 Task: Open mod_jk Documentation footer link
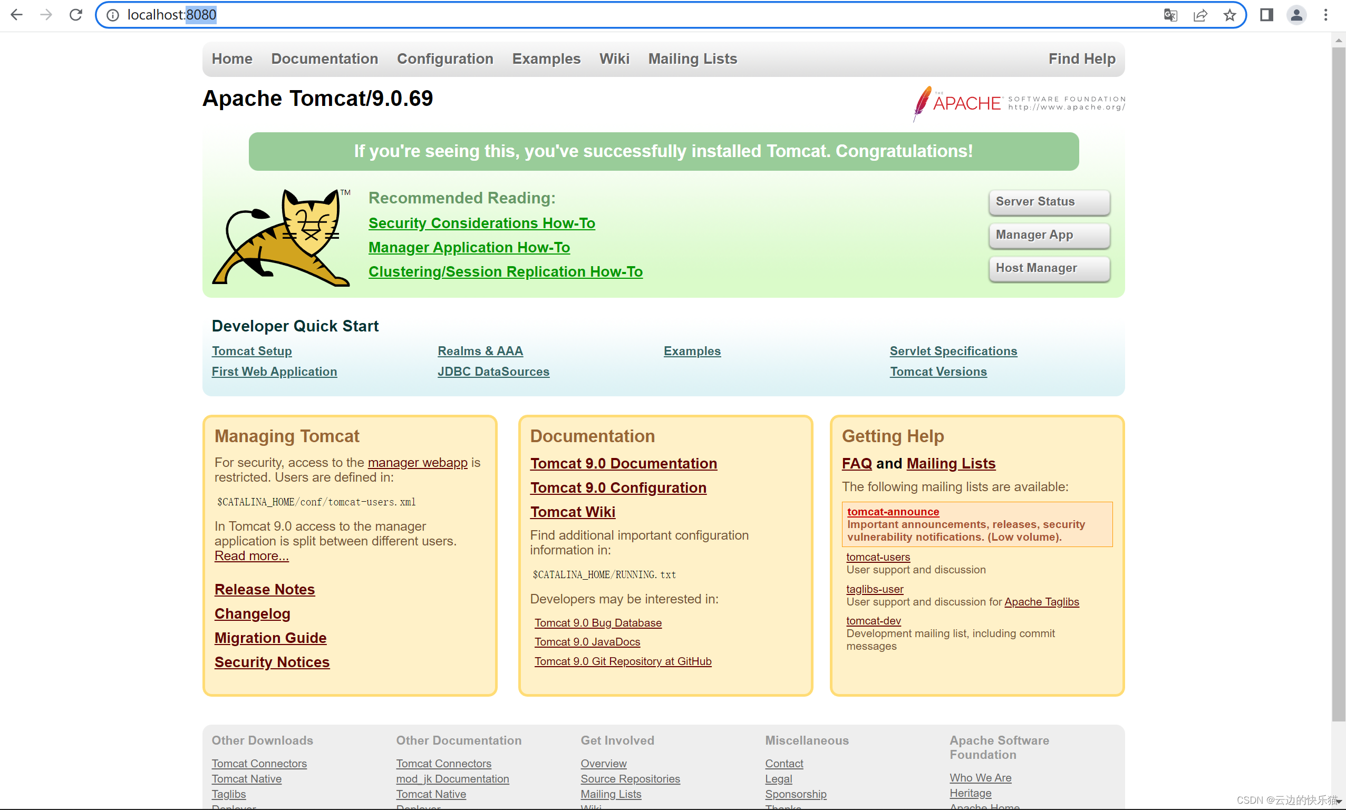[452, 779]
